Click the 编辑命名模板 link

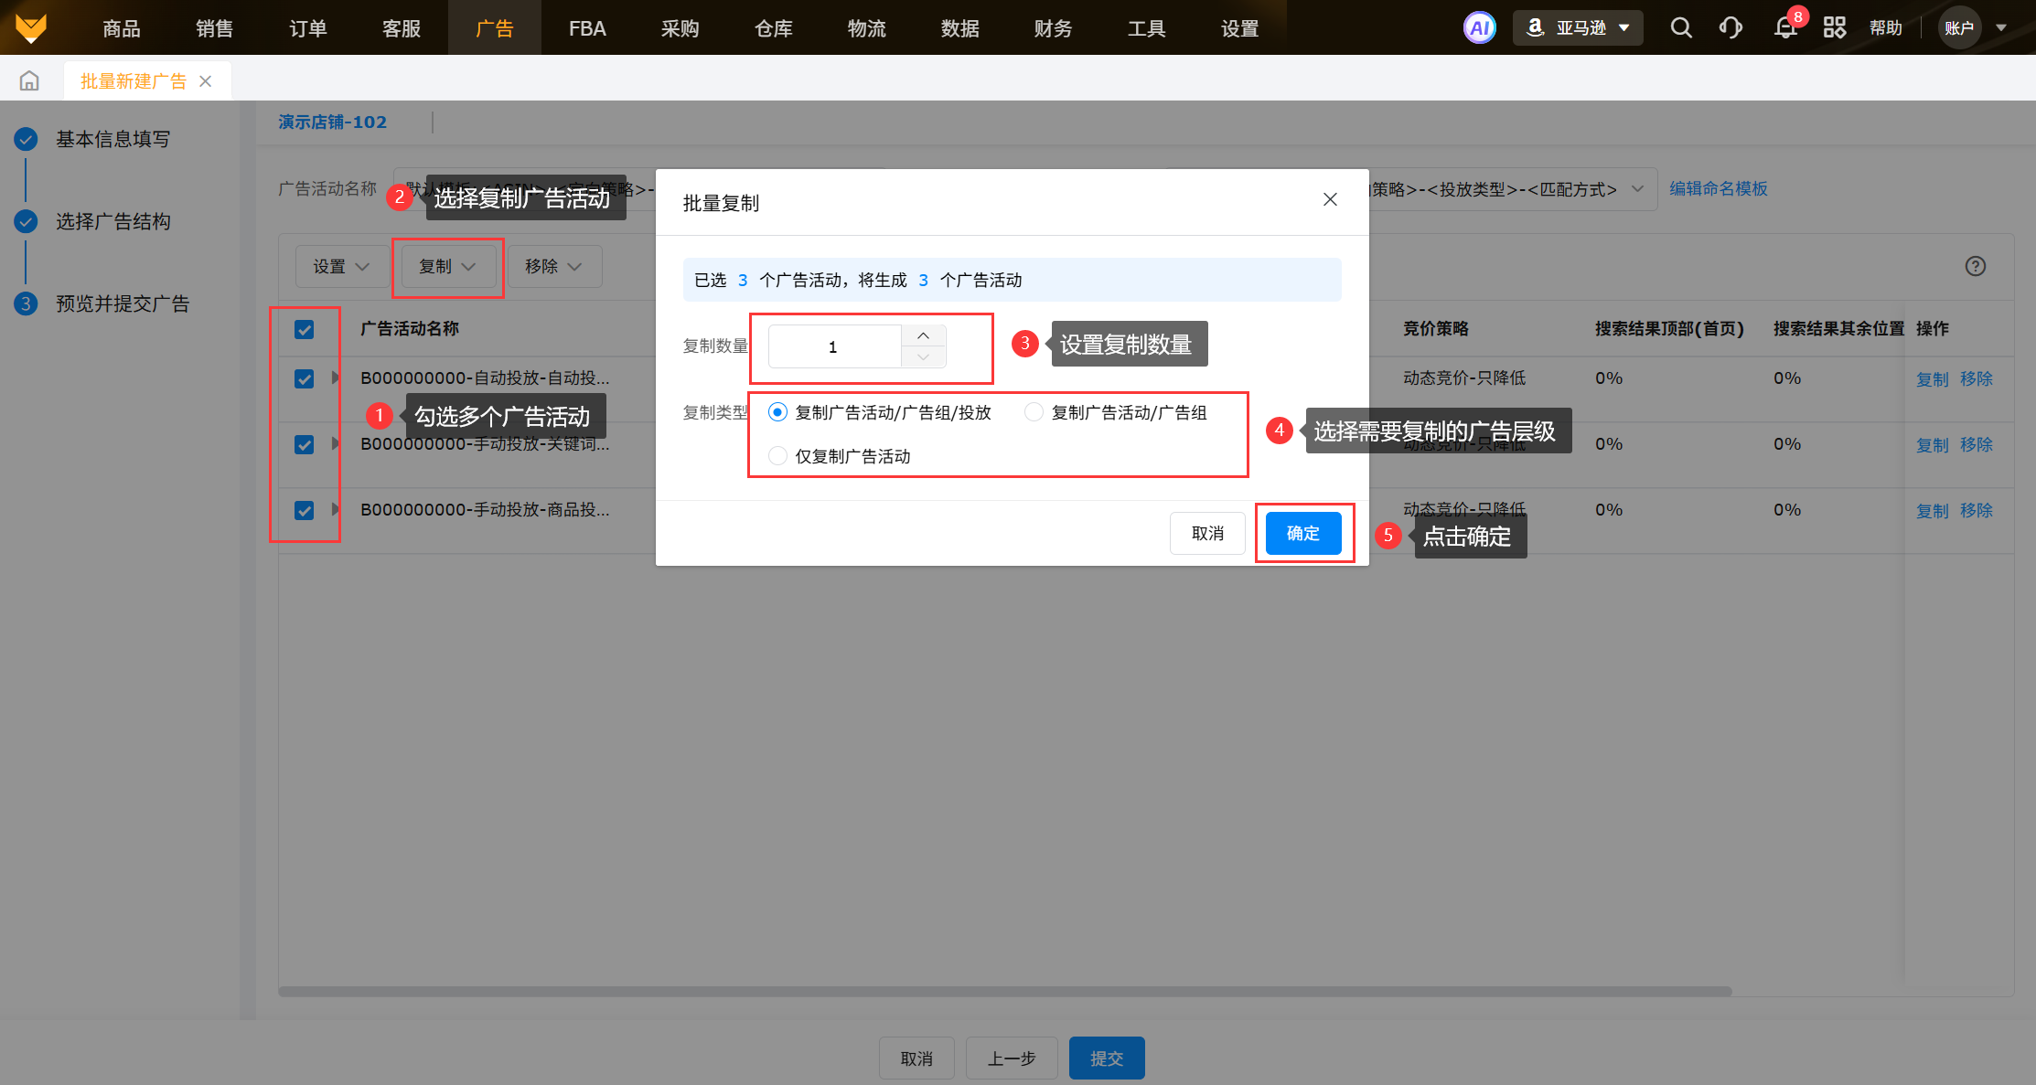pyautogui.click(x=1718, y=188)
